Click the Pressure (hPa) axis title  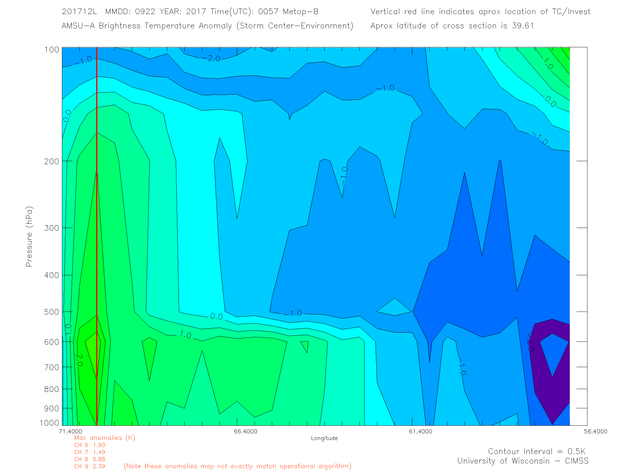[x=29, y=236]
